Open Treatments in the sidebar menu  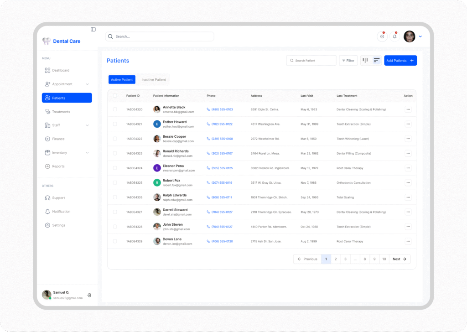61,112
